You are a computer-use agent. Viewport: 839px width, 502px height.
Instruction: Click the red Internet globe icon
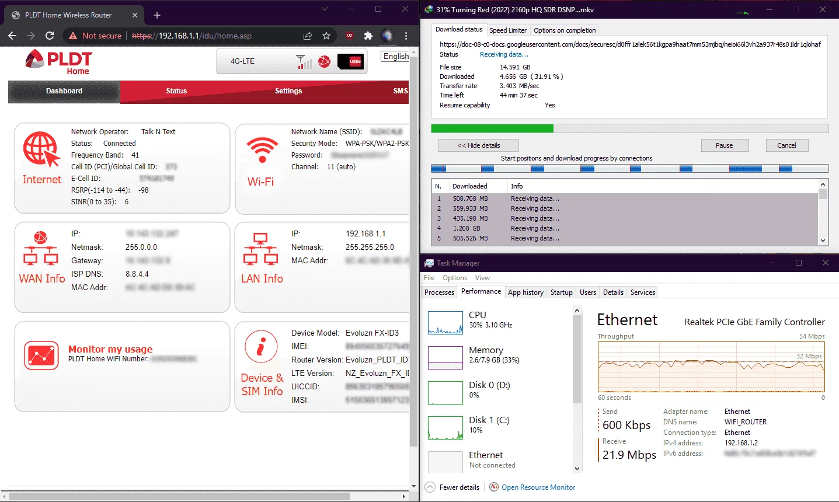[41, 149]
